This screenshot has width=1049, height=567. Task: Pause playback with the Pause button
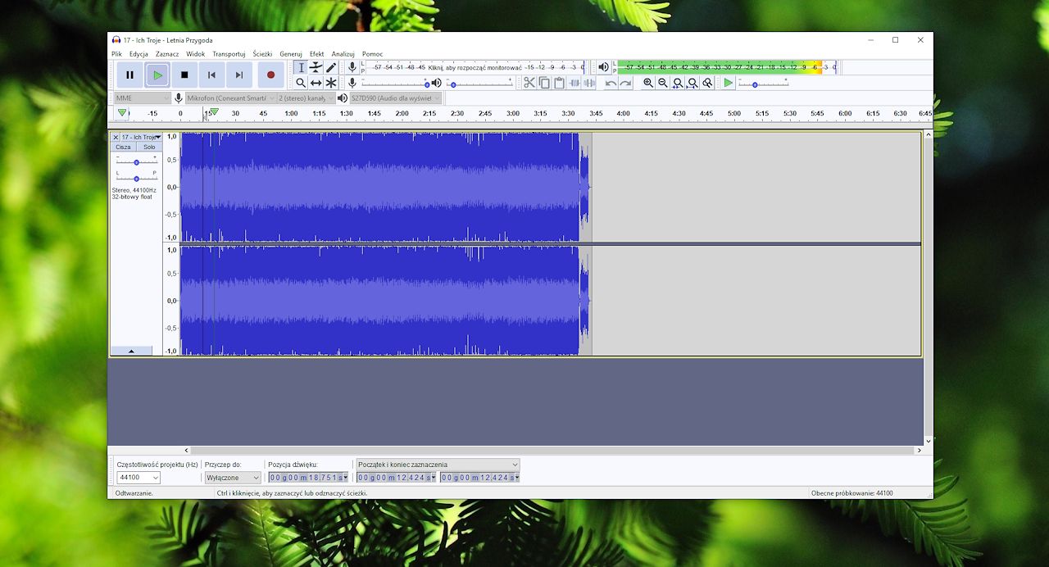[x=129, y=75]
